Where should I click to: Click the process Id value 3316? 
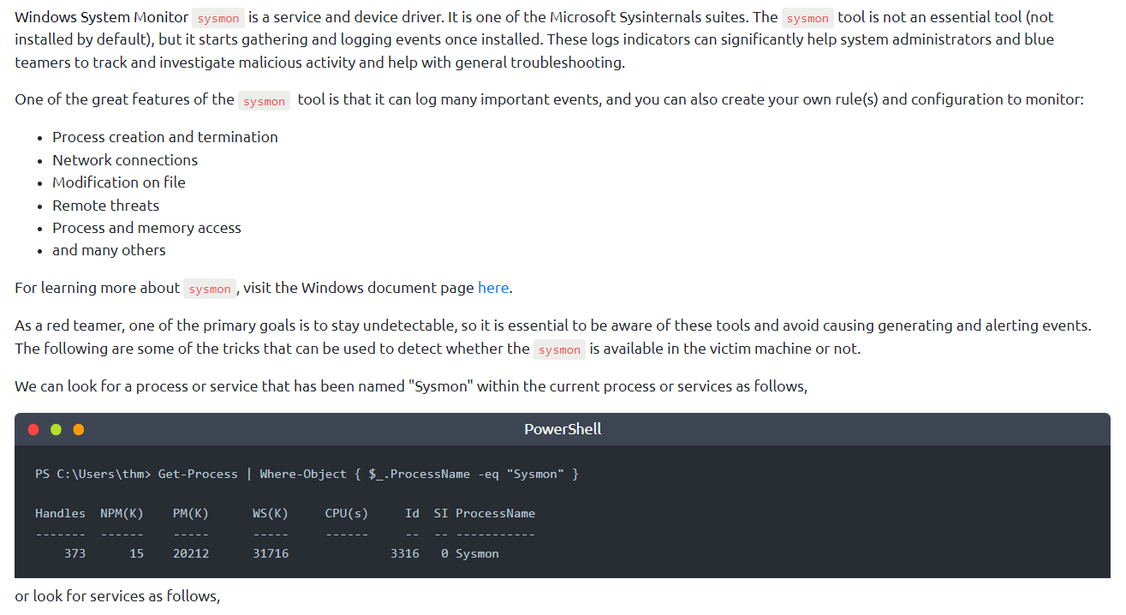[404, 553]
